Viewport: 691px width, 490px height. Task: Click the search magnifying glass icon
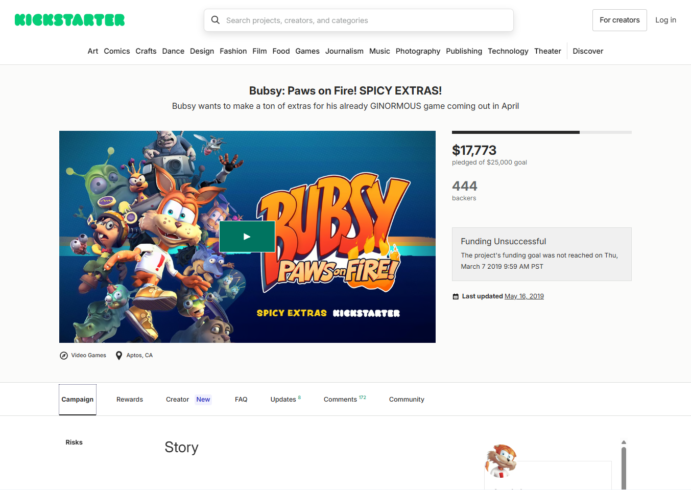pos(216,20)
